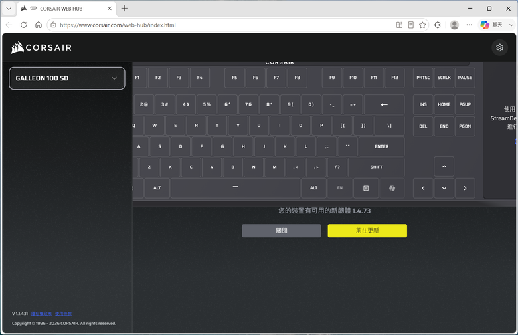Open the tab actions dropdown arrow
Image resolution: width=518 pixels, height=335 pixels.
[9, 9]
